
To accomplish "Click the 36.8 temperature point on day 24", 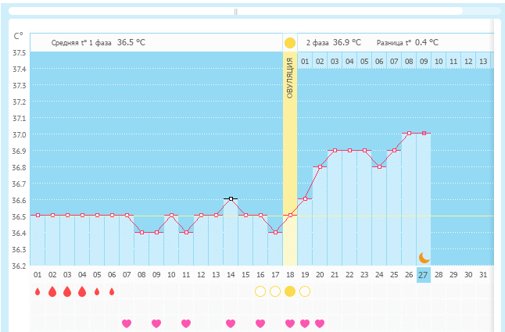I will coord(379,166).
